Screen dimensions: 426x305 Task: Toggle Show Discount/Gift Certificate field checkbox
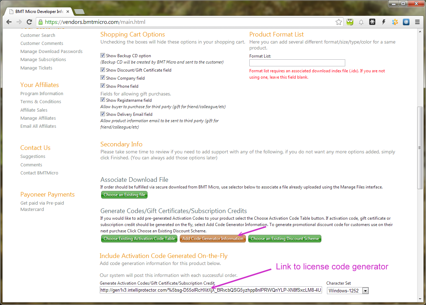click(103, 70)
